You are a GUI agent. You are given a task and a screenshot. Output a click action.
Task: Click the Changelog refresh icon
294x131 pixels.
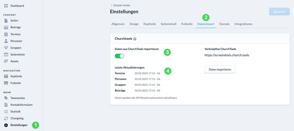point(6,118)
